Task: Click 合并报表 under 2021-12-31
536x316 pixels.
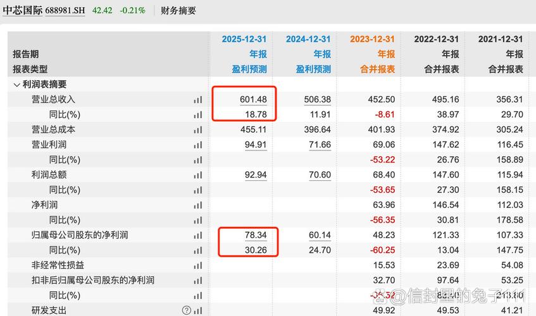Action: (x=506, y=69)
